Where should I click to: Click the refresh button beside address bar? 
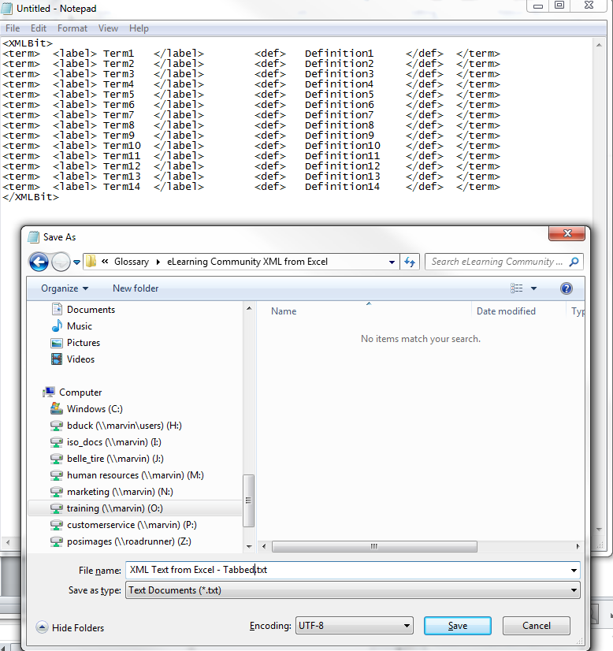410,262
